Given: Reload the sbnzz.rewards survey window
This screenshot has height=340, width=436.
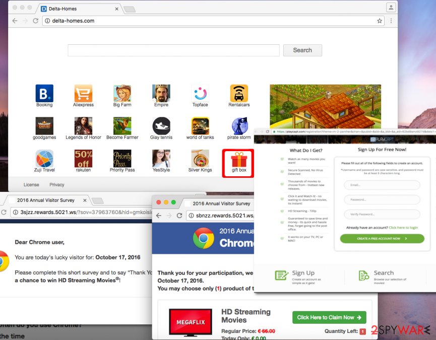Looking at the screenshot, I should tap(179, 216).
